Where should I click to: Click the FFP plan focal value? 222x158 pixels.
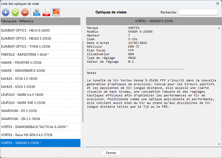131,50
